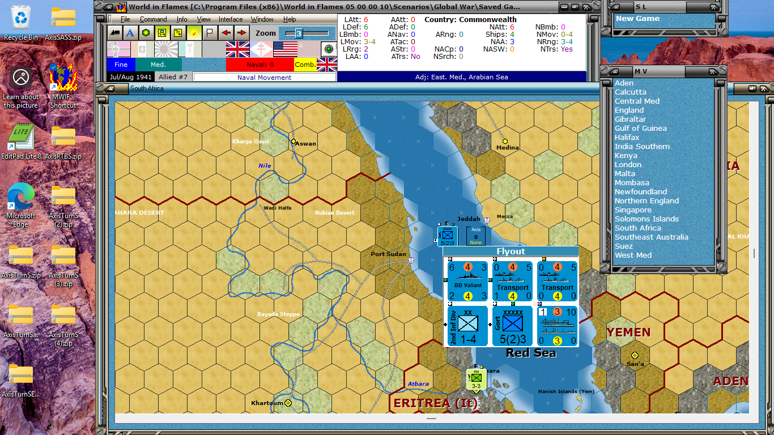
Task: Click the Port Sudan port anchor symbol
Action: (411, 261)
